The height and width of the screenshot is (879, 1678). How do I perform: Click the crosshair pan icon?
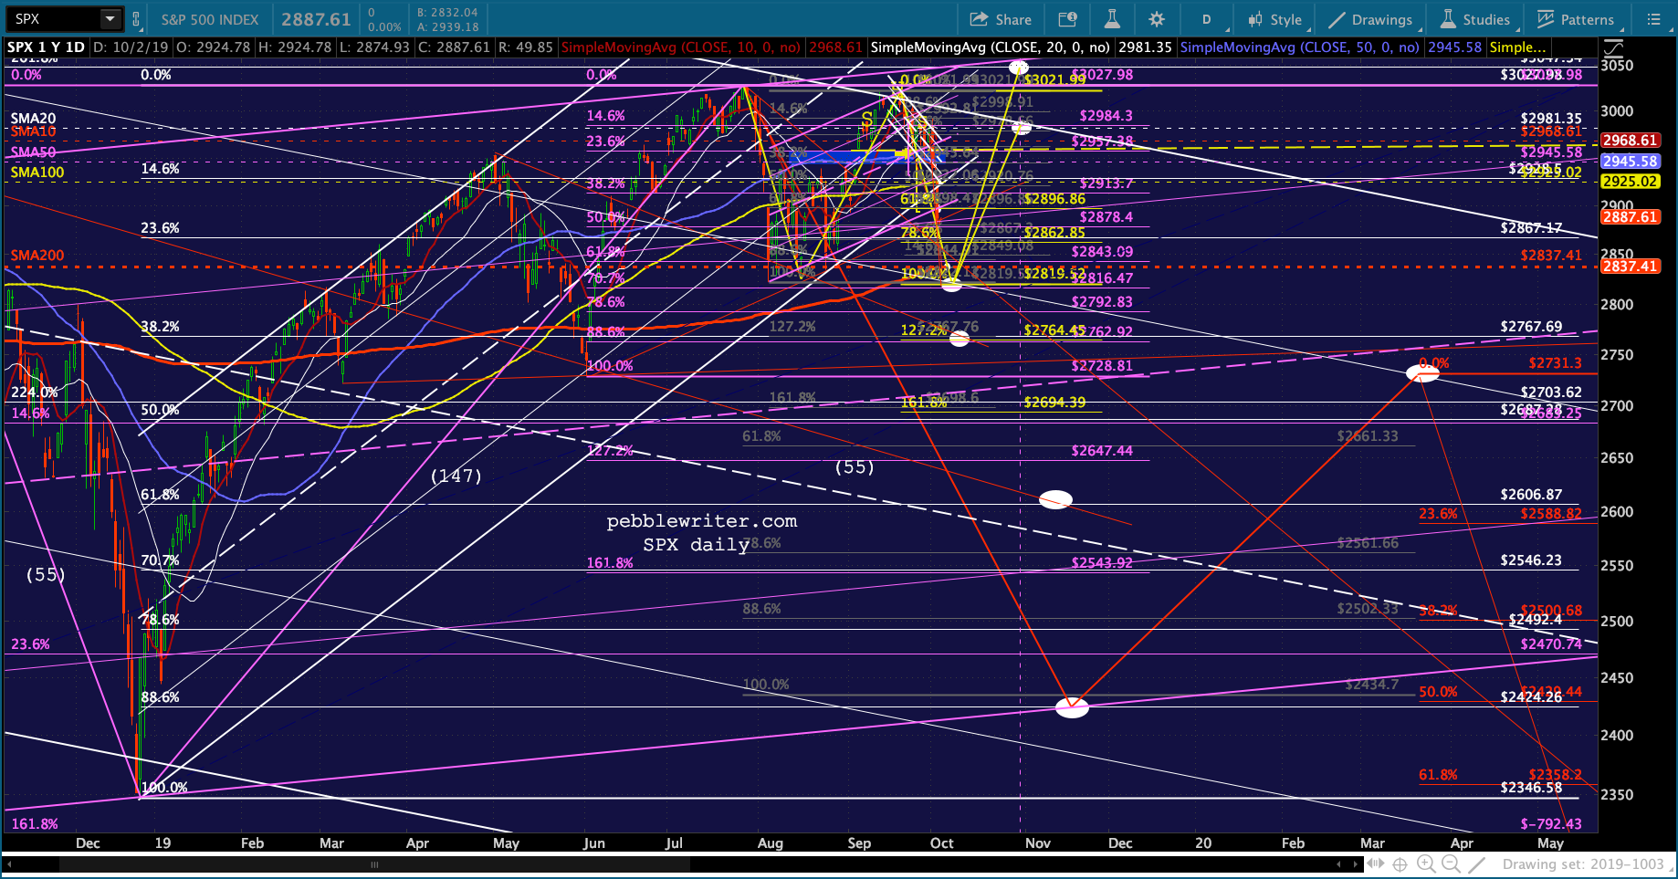[x=1400, y=864]
